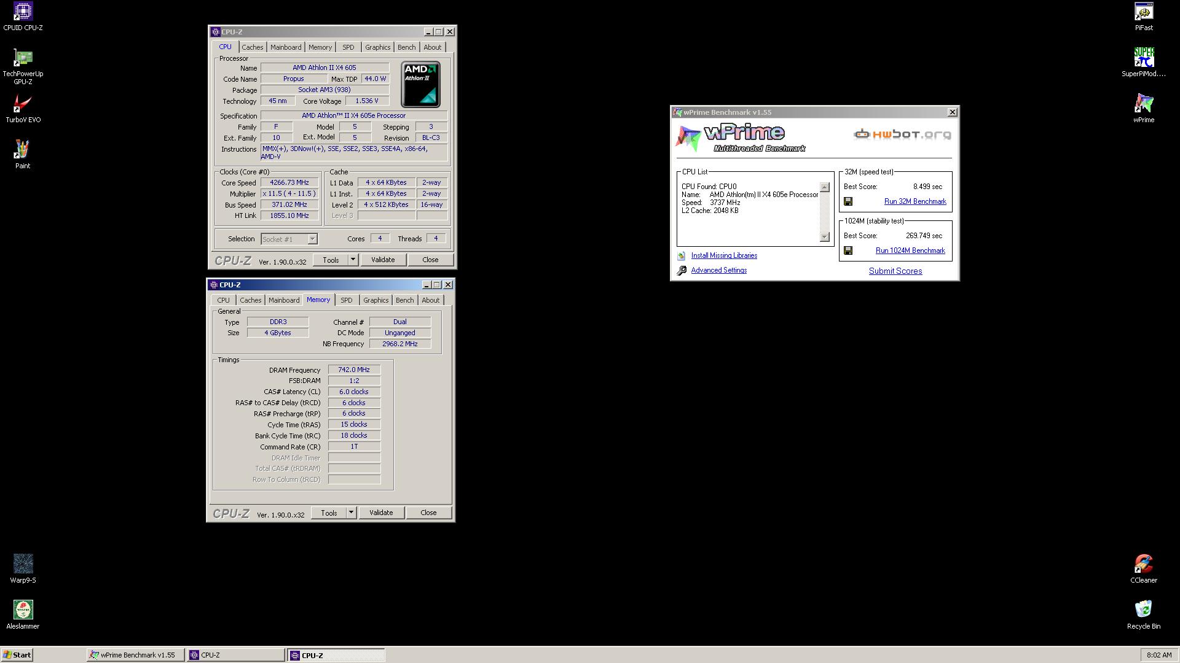This screenshot has height=663, width=1180.
Task: Open Memory tab in top CPU-Z window
Action: [x=320, y=47]
